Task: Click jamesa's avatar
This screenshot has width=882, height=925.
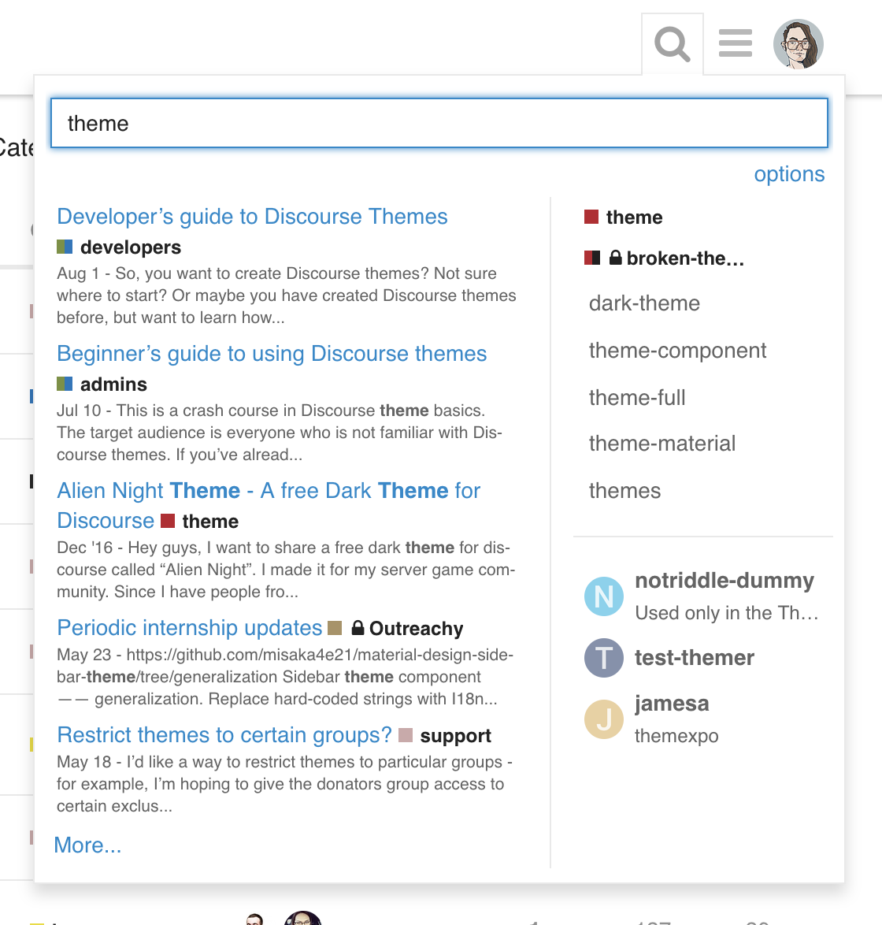Action: click(x=603, y=719)
